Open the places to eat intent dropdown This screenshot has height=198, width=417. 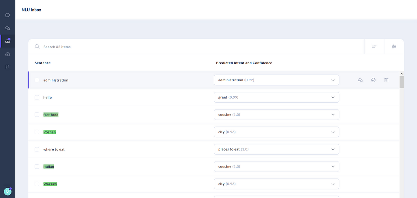[277, 149]
